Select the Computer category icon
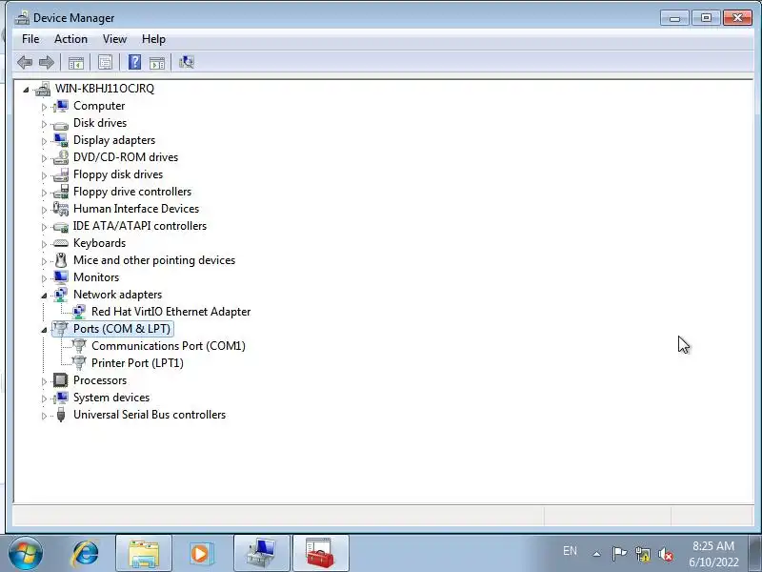Viewport: 762px width, 572px height. click(x=61, y=106)
